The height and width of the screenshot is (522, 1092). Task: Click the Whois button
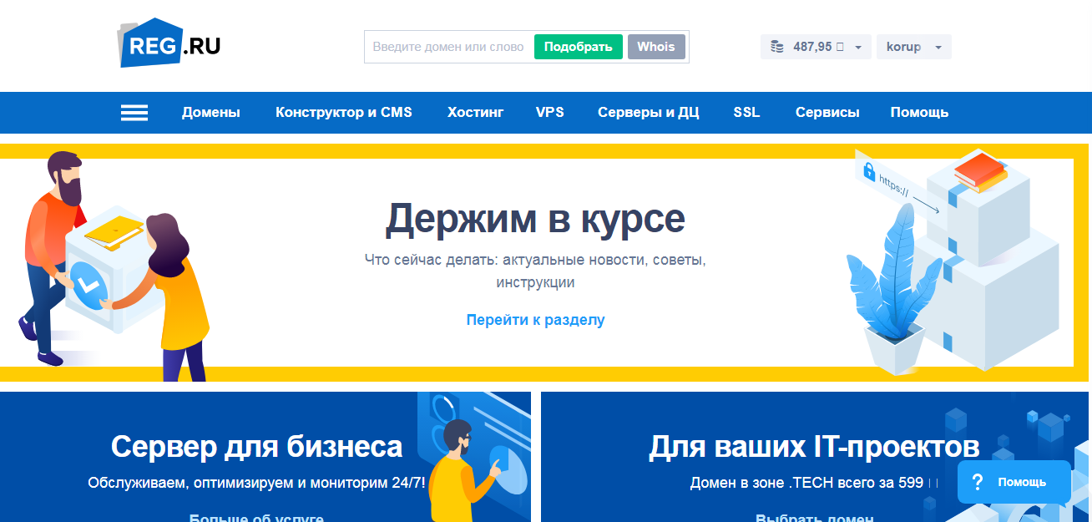click(x=655, y=47)
